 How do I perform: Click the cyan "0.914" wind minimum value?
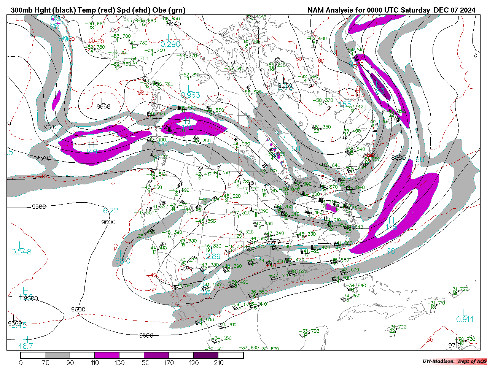(x=465, y=319)
